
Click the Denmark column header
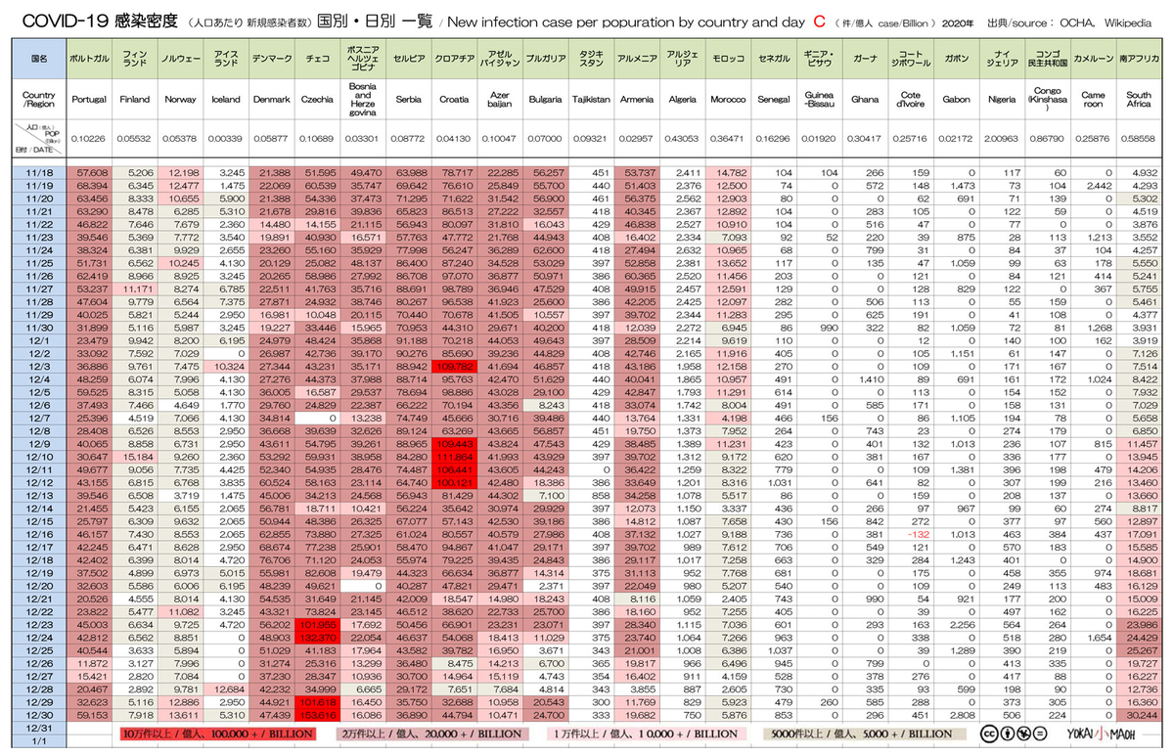[x=271, y=100]
